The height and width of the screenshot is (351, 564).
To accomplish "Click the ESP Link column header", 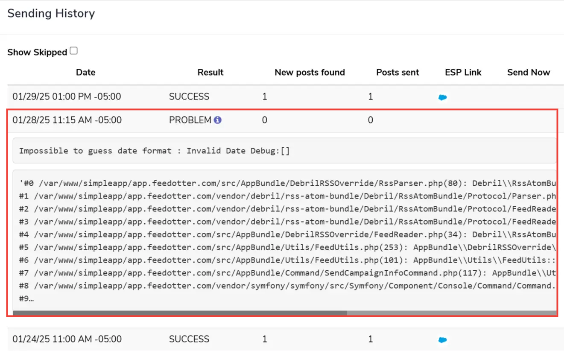I will [463, 73].
